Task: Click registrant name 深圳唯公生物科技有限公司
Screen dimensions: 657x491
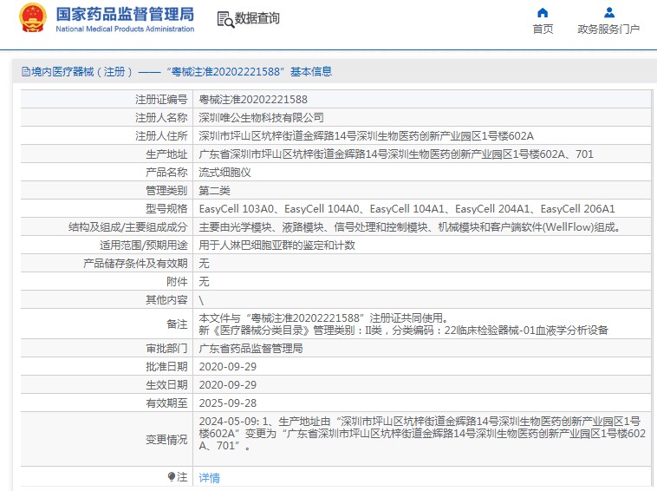Action: pos(262,117)
